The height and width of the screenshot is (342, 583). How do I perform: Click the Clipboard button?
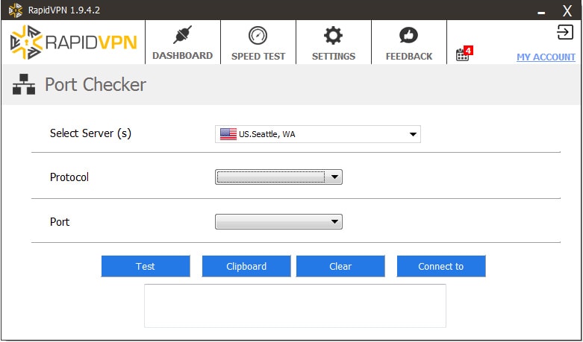pyautogui.click(x=246, y=266)
